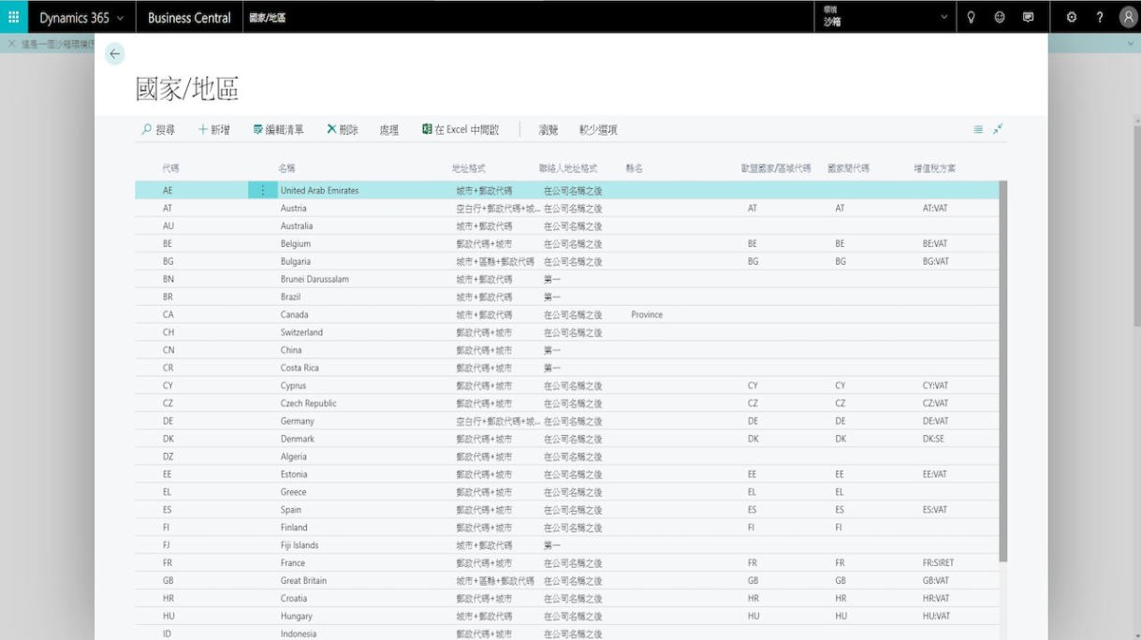Screen dimensions: 1141x640
Task: Collapse the page with the shrink arrows icon
Action: 999,129
